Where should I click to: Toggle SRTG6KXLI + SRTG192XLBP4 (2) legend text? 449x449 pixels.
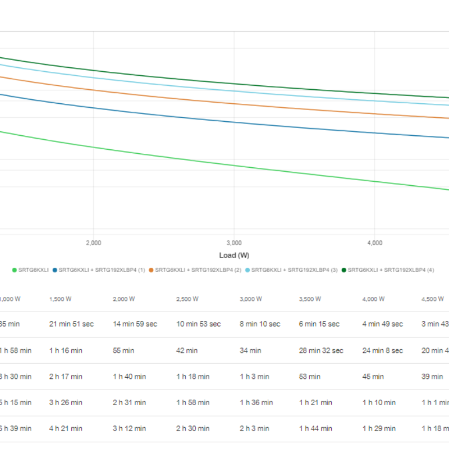(198, 270)
